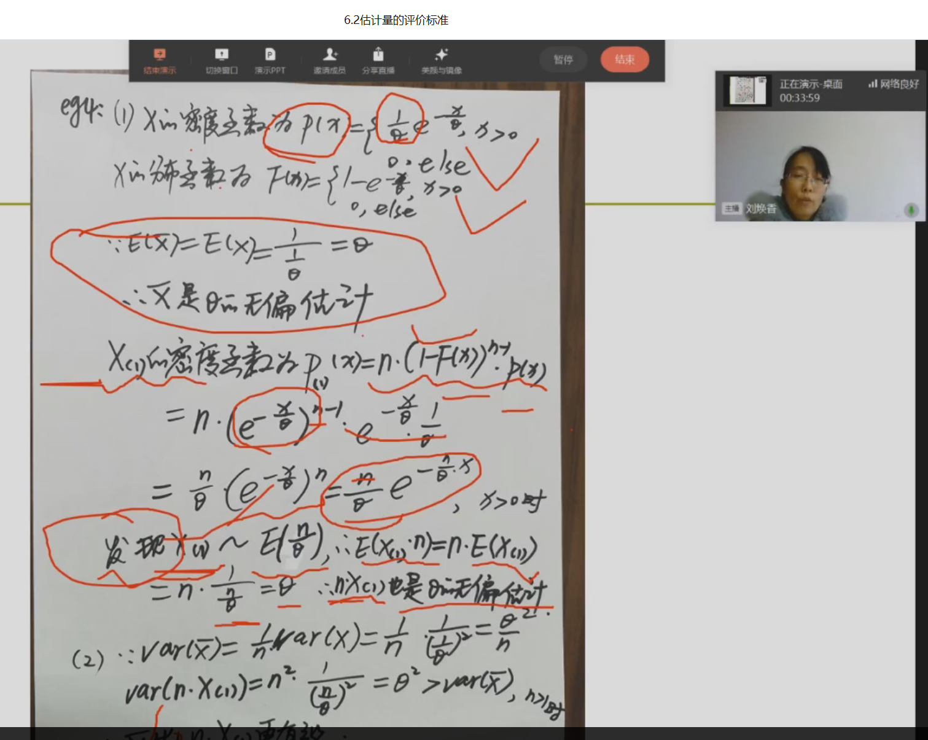928x740 pixels.
Task: Select the 演示PPT icon in toolbar
Action: coord(270,55)
